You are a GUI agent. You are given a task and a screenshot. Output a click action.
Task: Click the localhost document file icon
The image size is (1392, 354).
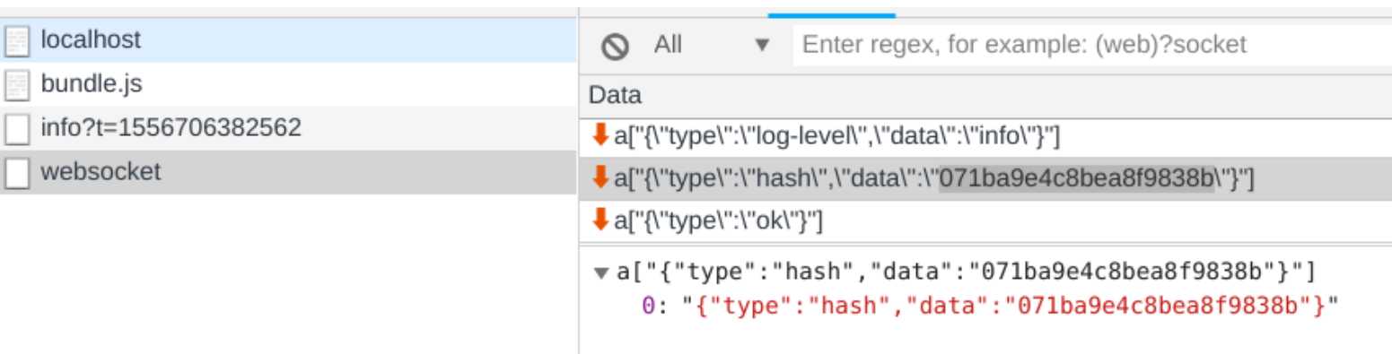pyautogui.click(x=17, y=41)
